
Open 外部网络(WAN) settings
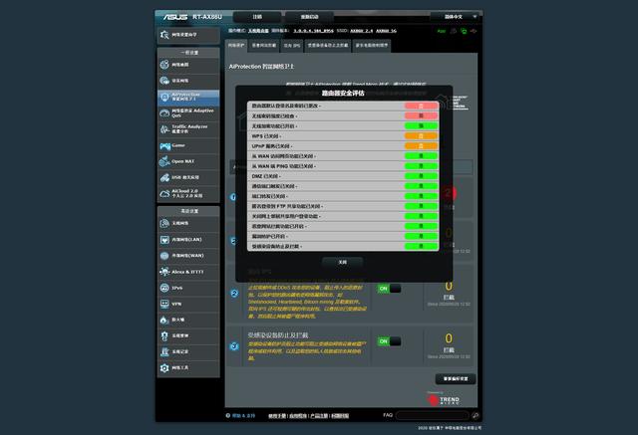tap(188, 256)
